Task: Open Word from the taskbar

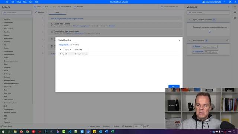Action: 106,131
